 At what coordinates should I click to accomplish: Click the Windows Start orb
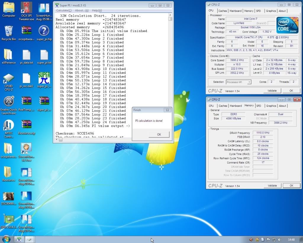point(6,239)
